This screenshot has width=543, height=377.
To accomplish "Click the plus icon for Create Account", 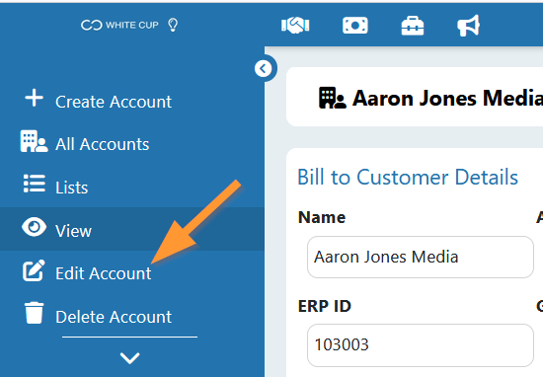I will coord(34,98).
